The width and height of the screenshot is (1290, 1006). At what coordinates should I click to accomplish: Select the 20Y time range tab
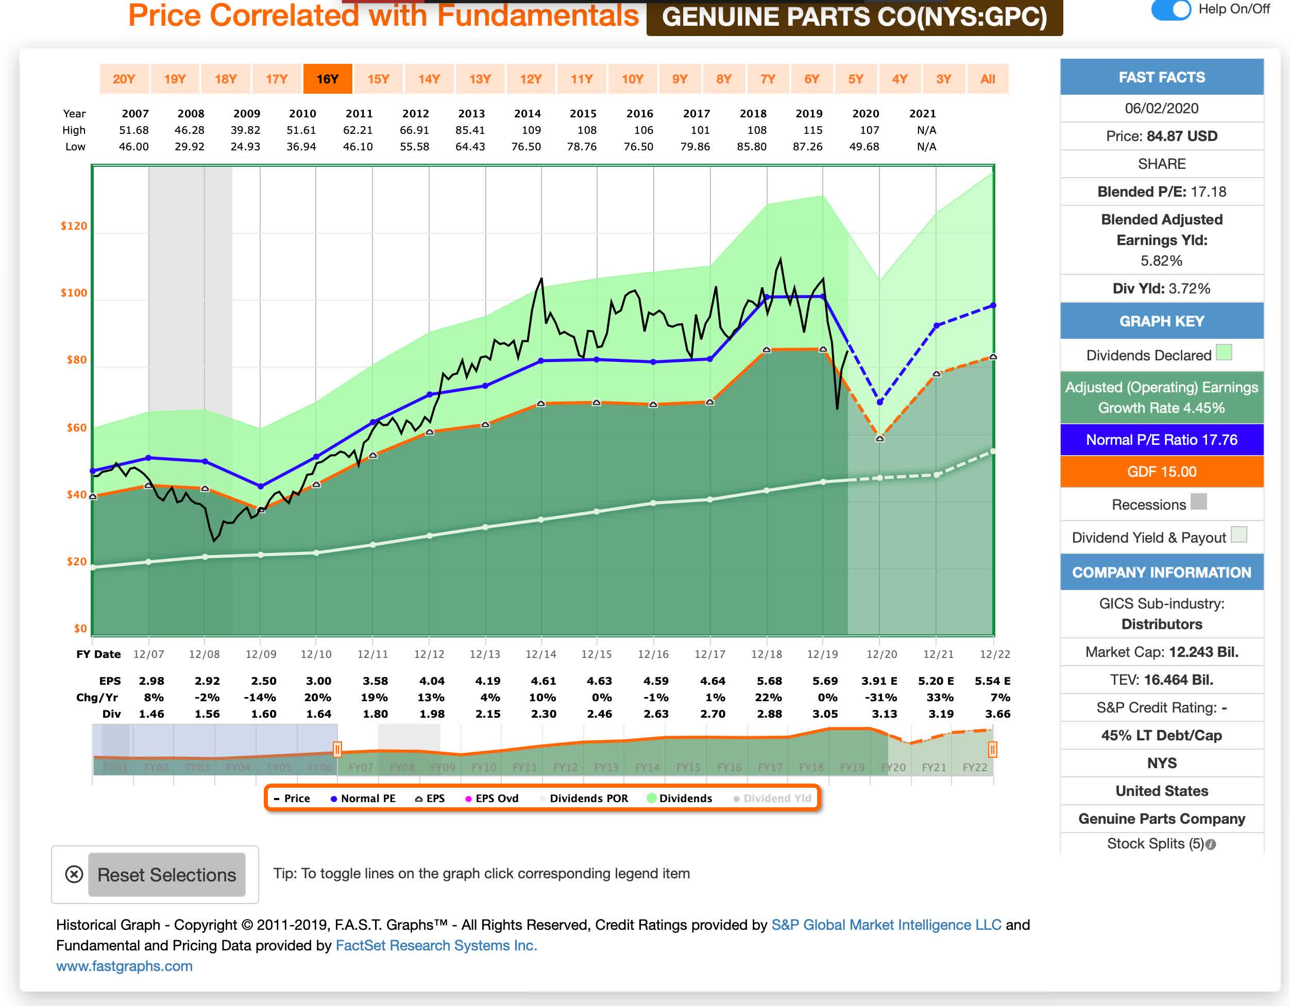(x=124, y=79)
